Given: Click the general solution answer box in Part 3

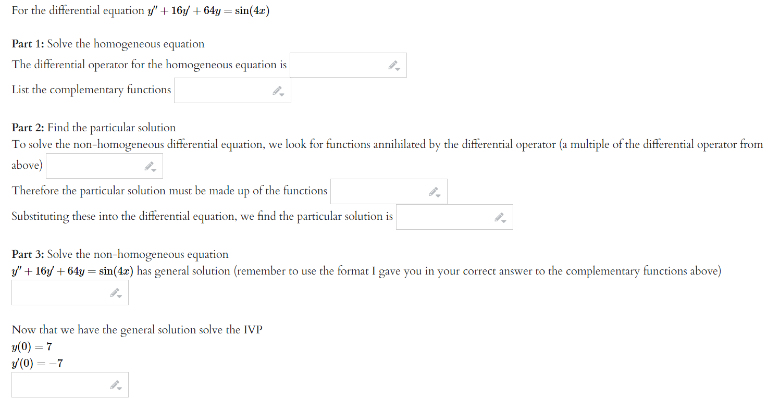Looking at the screenshot, I should pyautogui.click(x=63, y=292).
